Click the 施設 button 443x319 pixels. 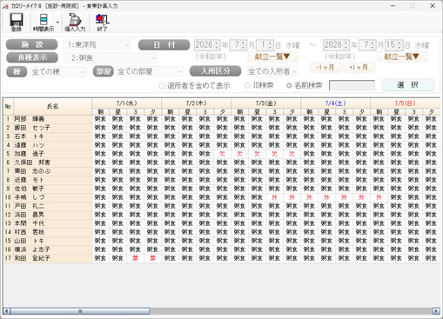point(32,44)
